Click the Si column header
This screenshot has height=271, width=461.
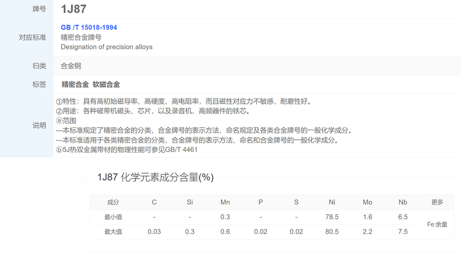190,202
